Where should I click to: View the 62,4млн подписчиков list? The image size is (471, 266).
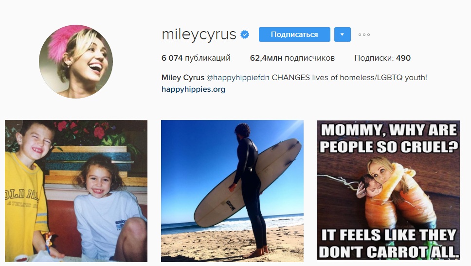292,58
